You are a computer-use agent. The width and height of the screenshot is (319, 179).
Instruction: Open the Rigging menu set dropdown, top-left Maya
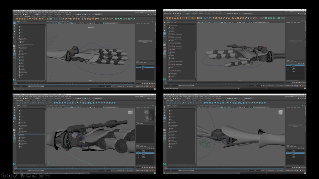click(17, 14)
